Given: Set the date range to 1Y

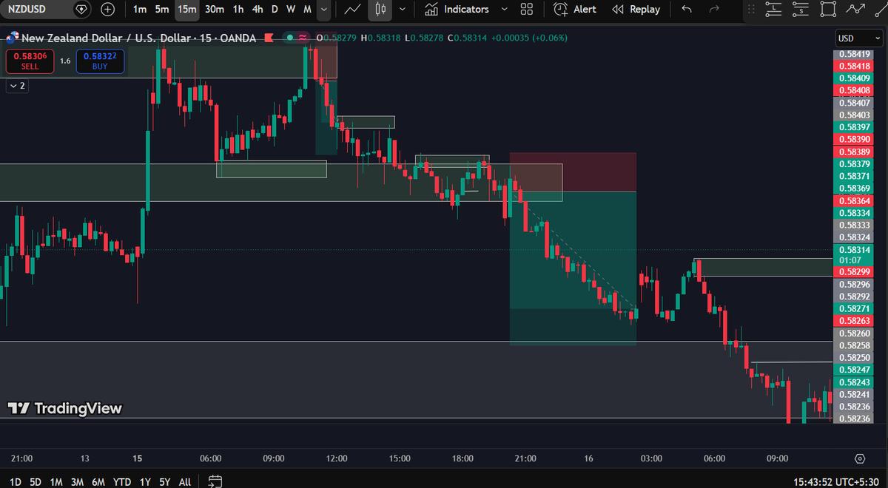Looking at the screenshot, I should click(145, 481).
